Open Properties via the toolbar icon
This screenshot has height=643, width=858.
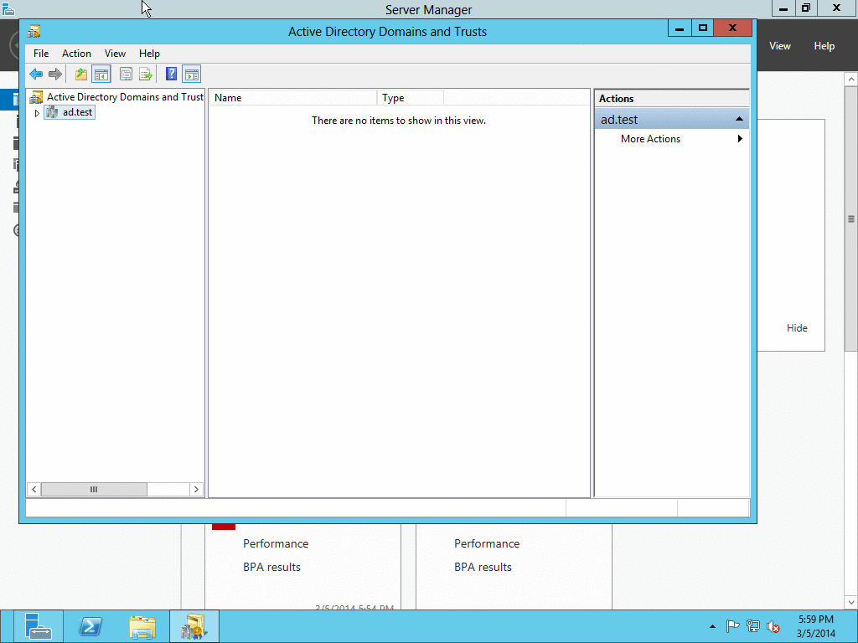(x=126, y=74)
